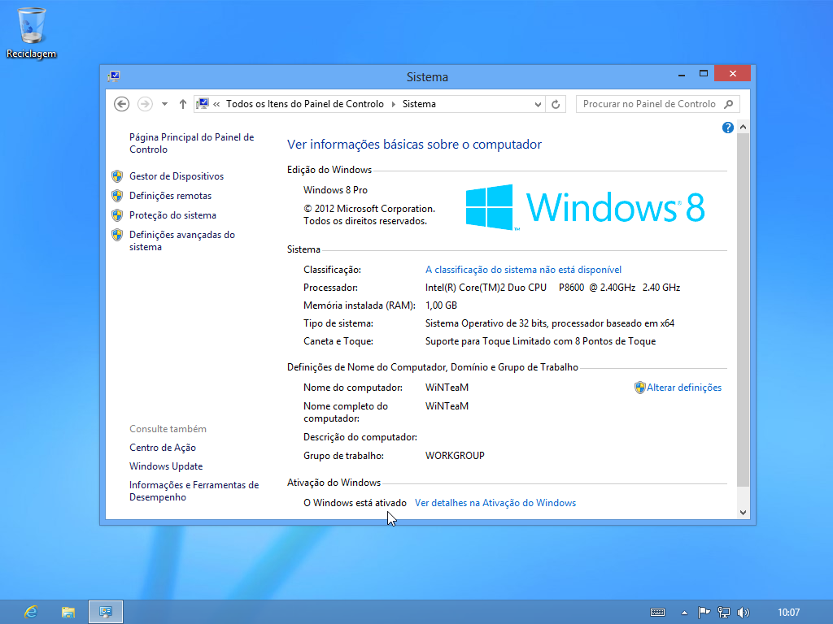Launch Internet Explorer from the taskbar

(x=31, y=613)
